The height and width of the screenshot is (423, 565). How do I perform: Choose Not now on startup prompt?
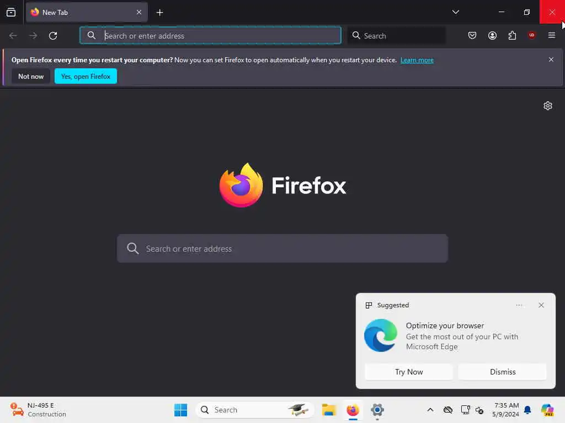click(x=31, y=76)
